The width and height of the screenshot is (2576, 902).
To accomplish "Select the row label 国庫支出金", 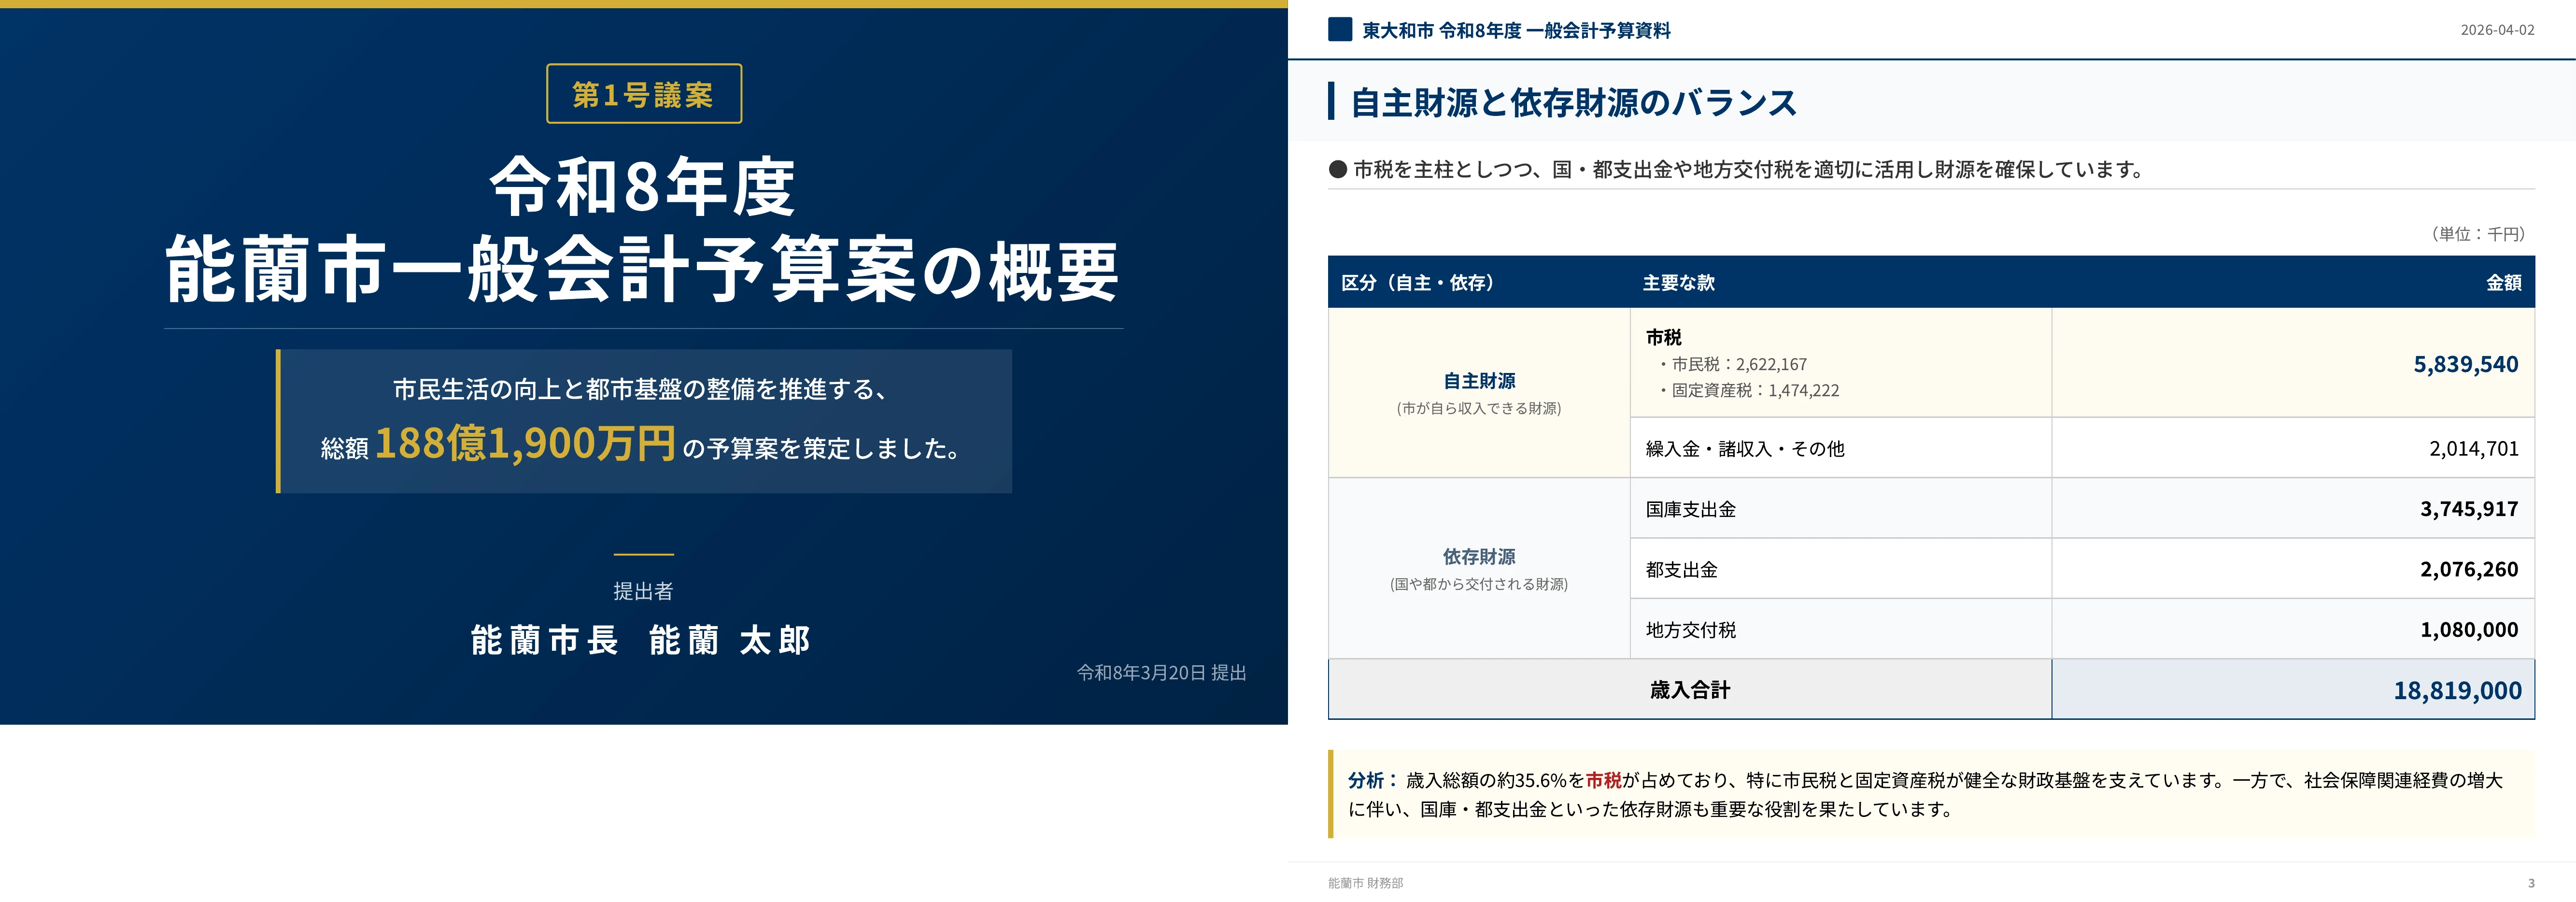I will point(1691,509).
